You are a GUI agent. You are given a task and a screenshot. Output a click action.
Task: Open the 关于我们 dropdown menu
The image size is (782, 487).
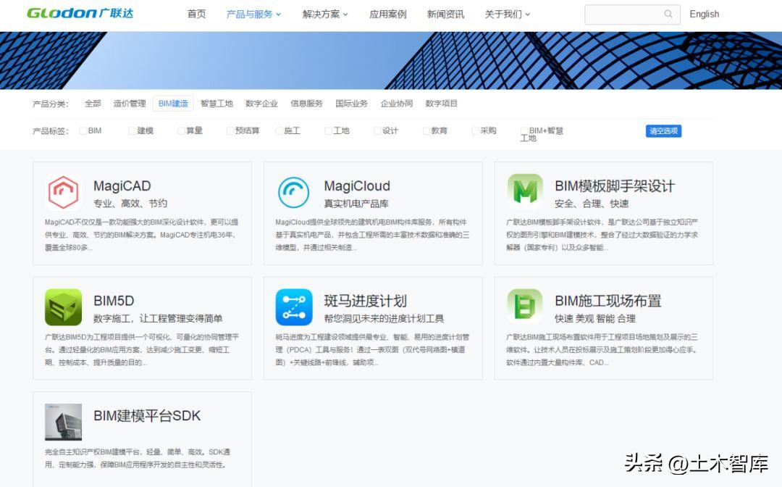coord(507,14)
